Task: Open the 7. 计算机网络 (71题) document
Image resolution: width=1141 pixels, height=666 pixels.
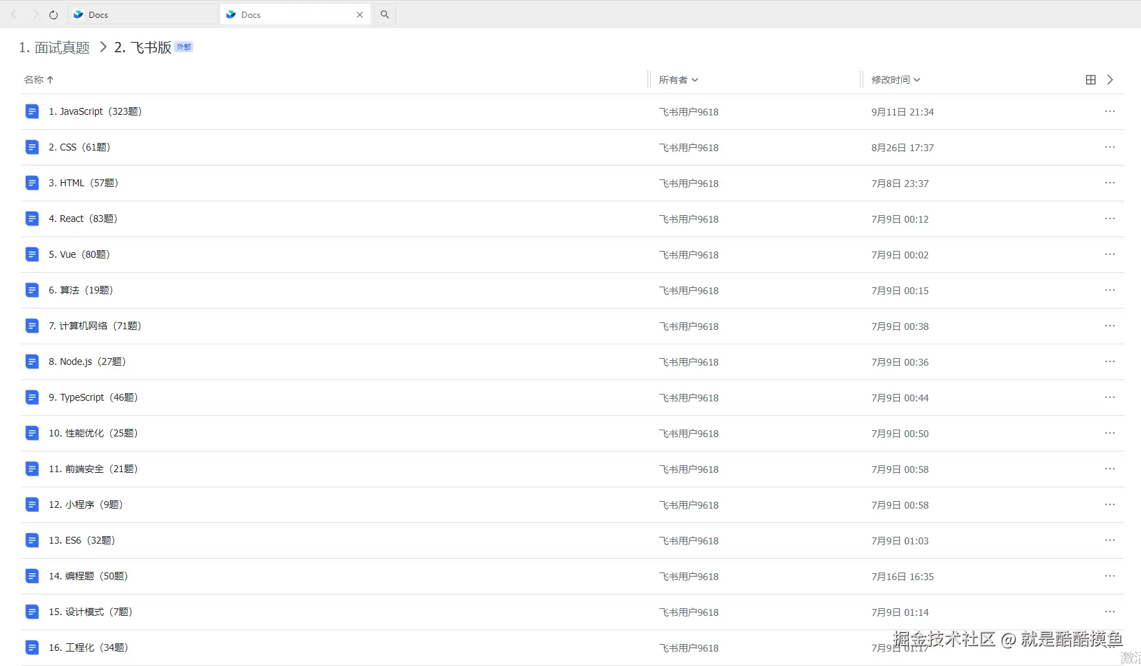Action: pyautogui.click(x=95, y=326)
